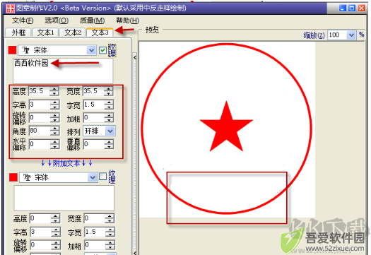This screenshot has height=255, width=371.
Task: Click the zoom field showing 100
Action: (x=337, y=35)
